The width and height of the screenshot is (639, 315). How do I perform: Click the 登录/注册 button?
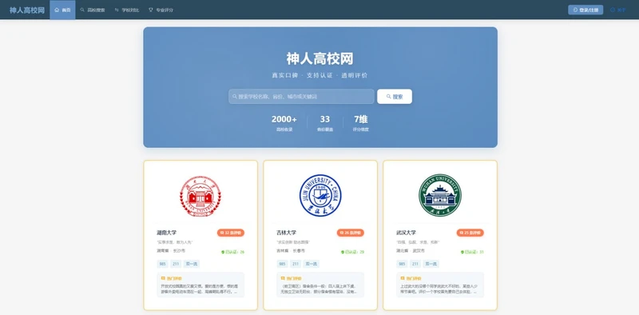coord(585,10)
